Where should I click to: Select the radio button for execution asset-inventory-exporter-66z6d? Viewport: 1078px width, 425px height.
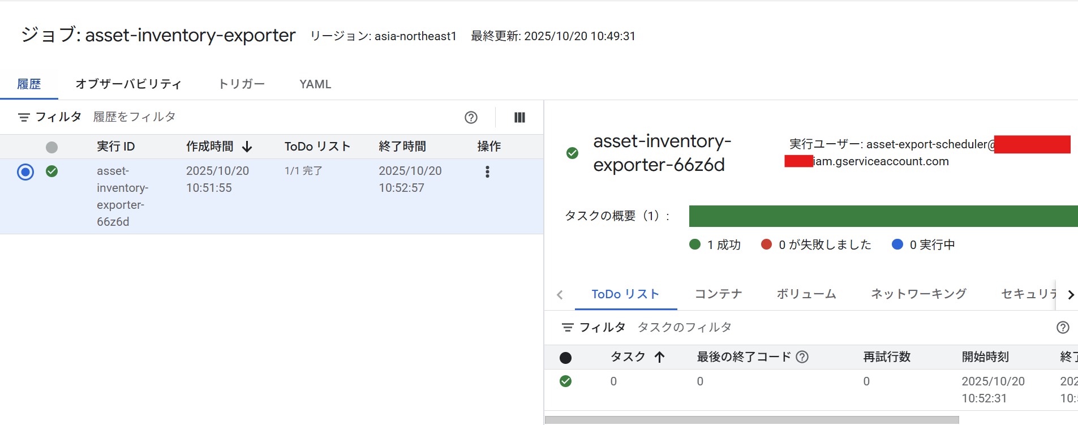25,171
